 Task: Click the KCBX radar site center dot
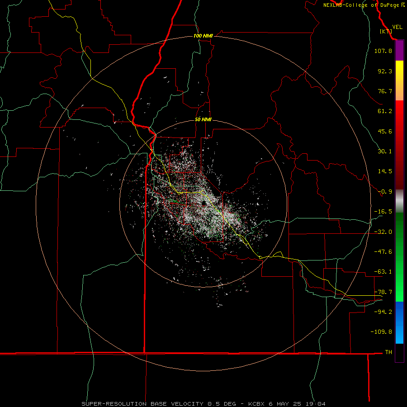coord(204,203)
